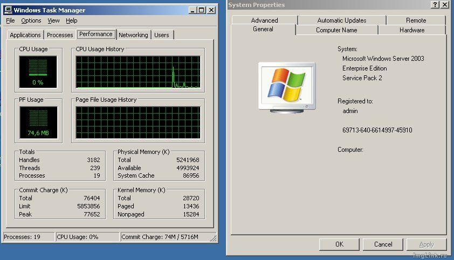Click Cancel in System Properties
Image resolution: width=454 pixels, height=260 pixels.
coord(383,244)
